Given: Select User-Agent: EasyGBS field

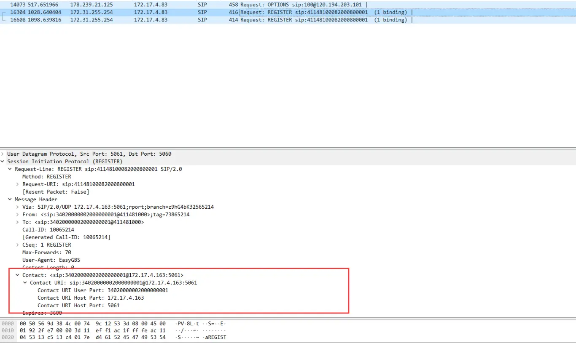Looking at the screenshot, I should tap(51, 260).
